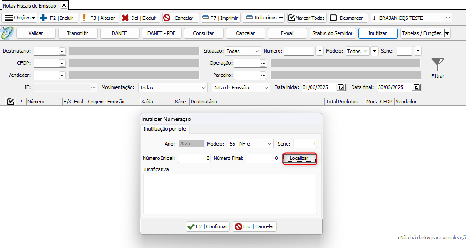Click into the Justificativa text area

[230, 194]
